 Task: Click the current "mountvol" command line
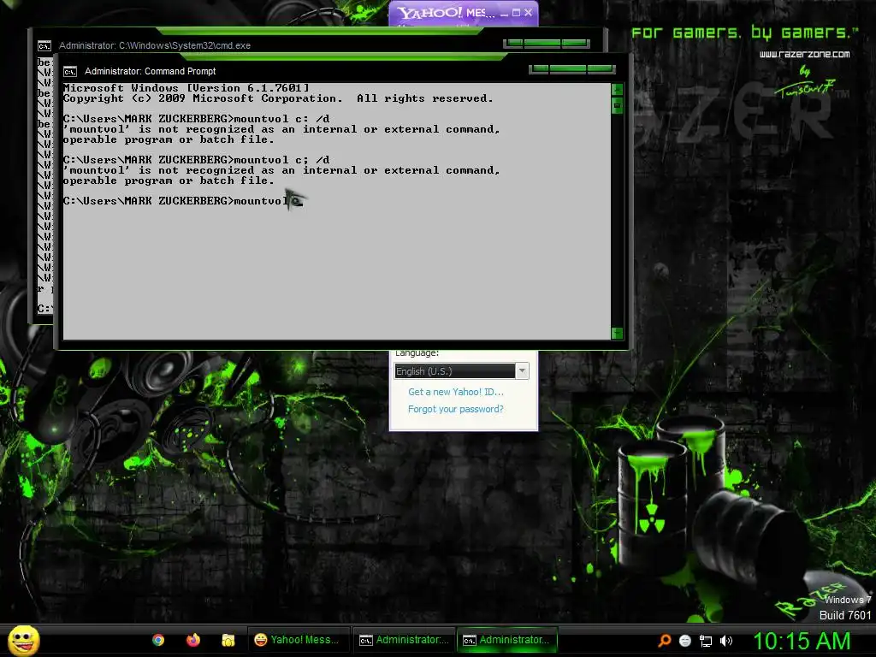(x=183, y=200)
